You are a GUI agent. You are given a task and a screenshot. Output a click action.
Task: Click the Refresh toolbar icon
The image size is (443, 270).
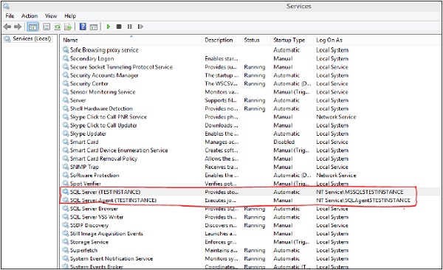[x=58, y=27]
